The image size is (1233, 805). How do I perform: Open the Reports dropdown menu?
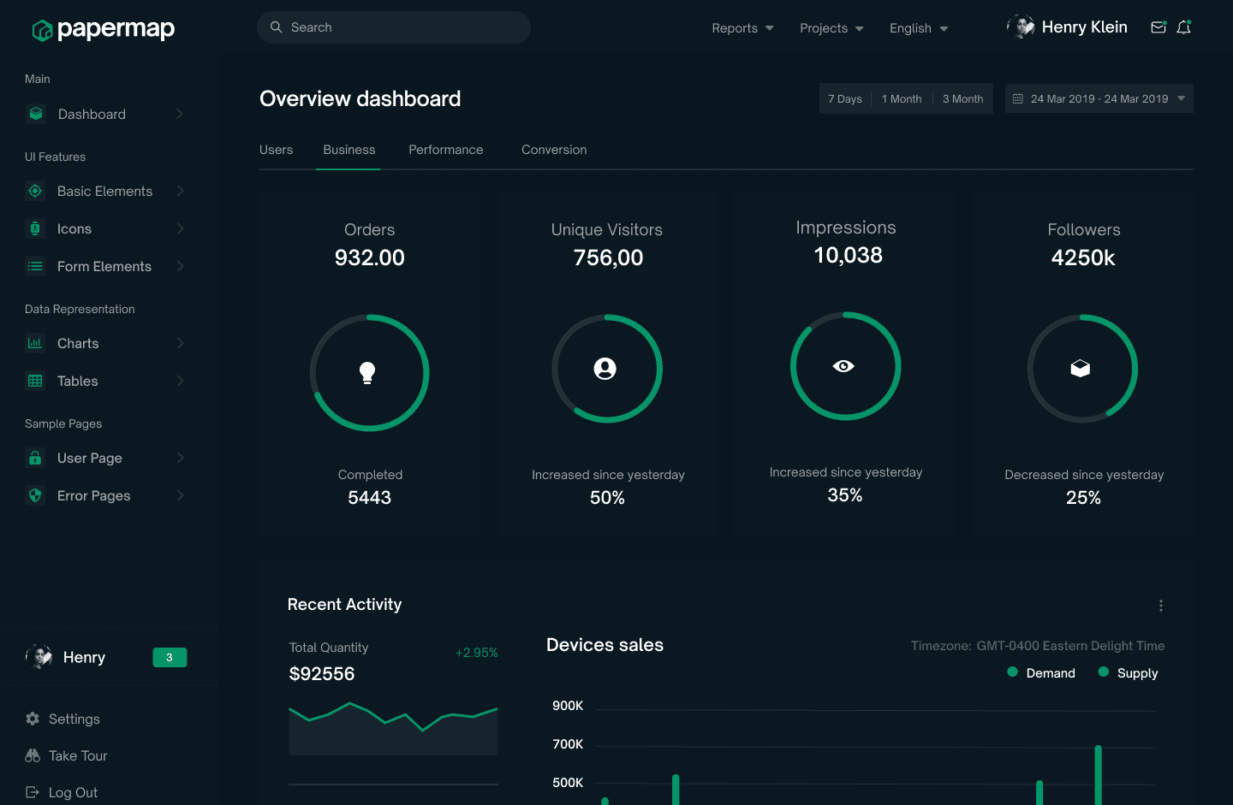tap(742, 28)
